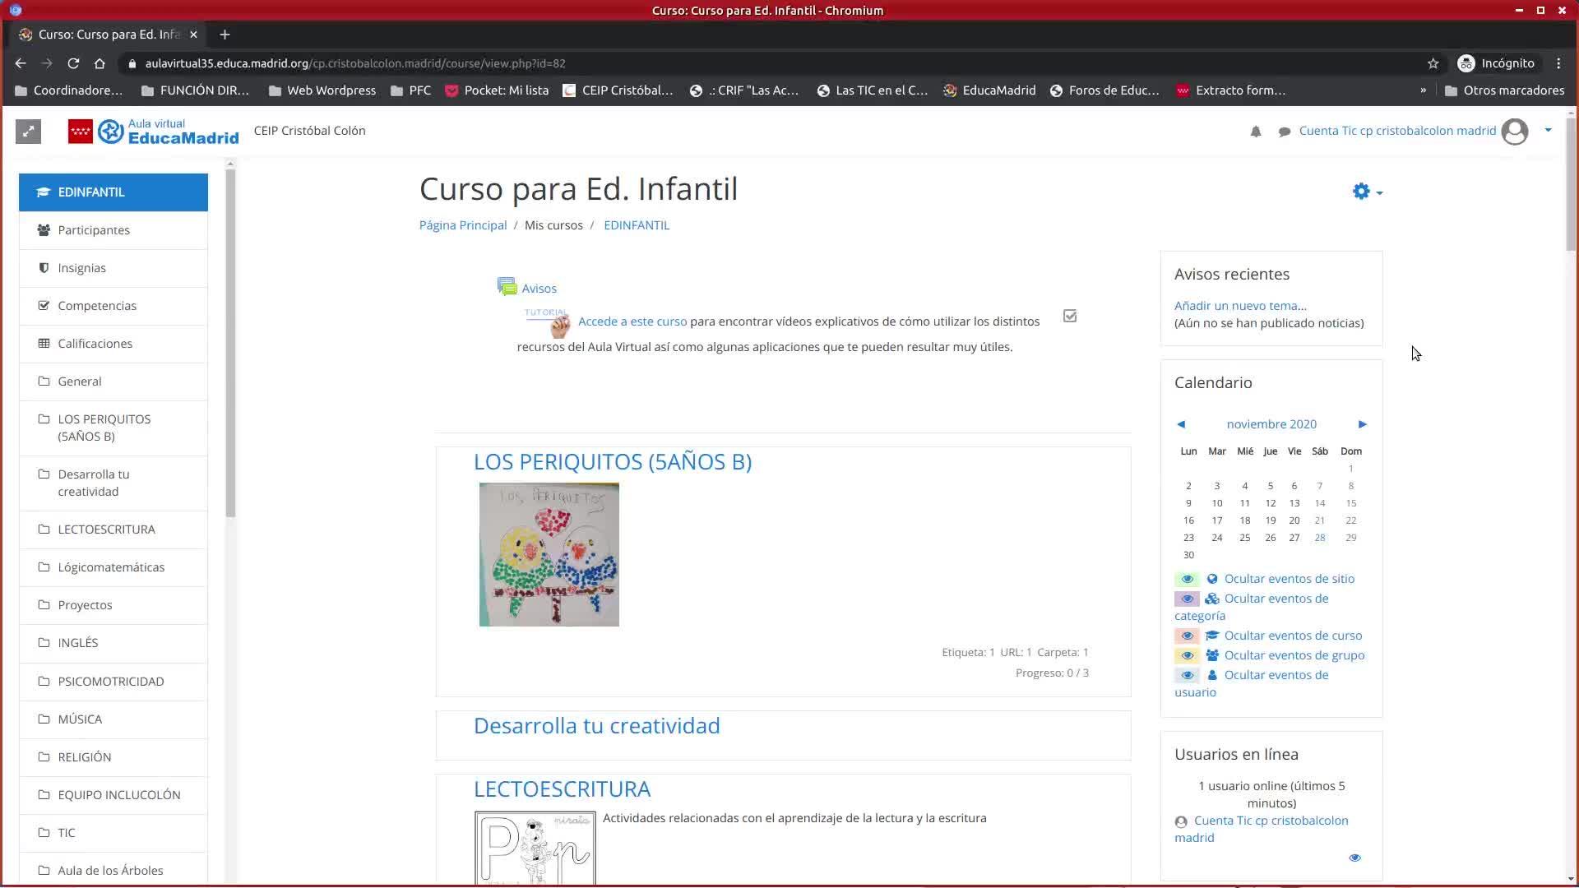This screenshot has width=1579, height=888.
Task: Open Participantes in the sidebar
Action: point(94,230)
